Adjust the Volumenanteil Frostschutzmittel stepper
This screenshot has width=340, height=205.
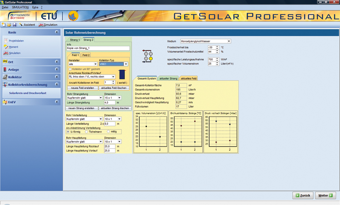(217, 52)
